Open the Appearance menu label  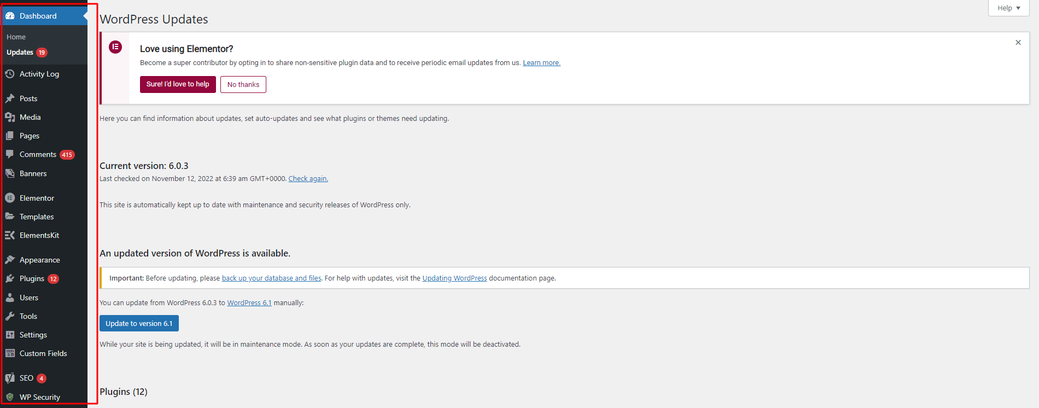(x=40, y=260)
